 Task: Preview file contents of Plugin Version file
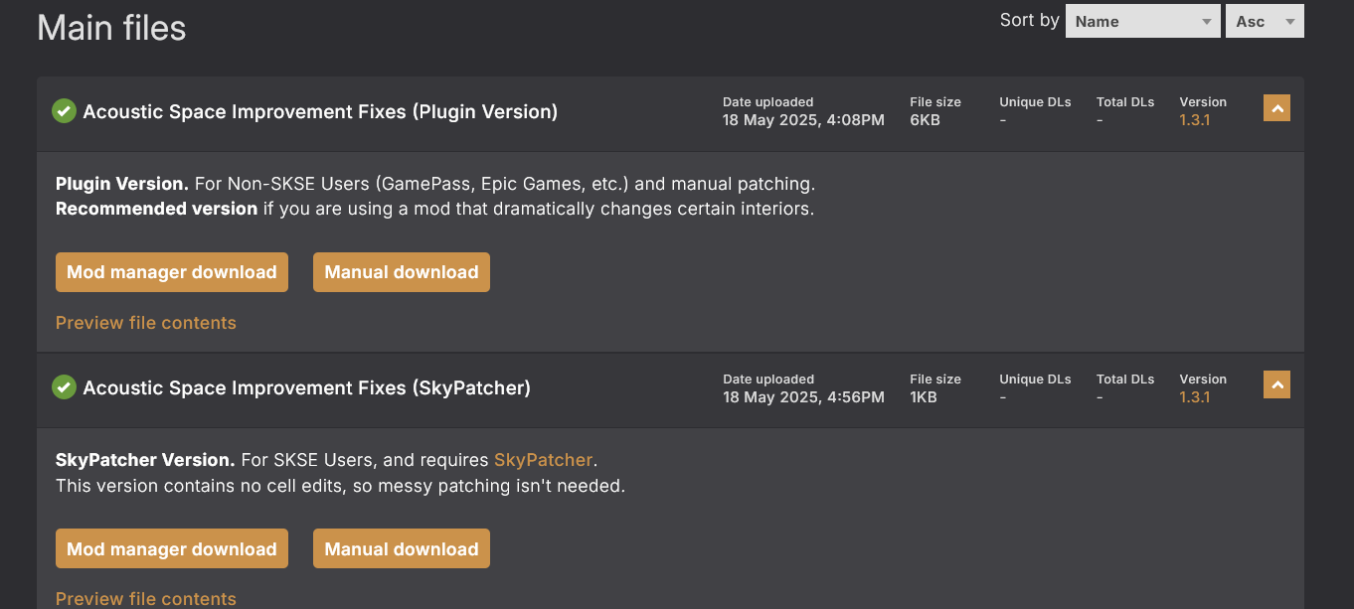tap(146, 323)
